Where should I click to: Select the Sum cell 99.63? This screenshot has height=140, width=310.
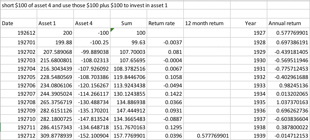click(x=129, y=42)
